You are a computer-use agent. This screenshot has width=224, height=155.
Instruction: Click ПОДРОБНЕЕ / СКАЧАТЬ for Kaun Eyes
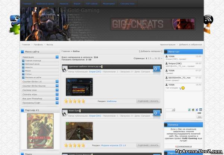click(148, 145)
